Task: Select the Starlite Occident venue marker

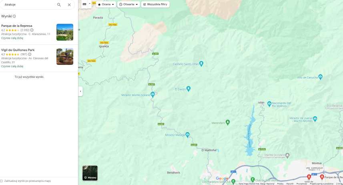Action: point(288,155)
